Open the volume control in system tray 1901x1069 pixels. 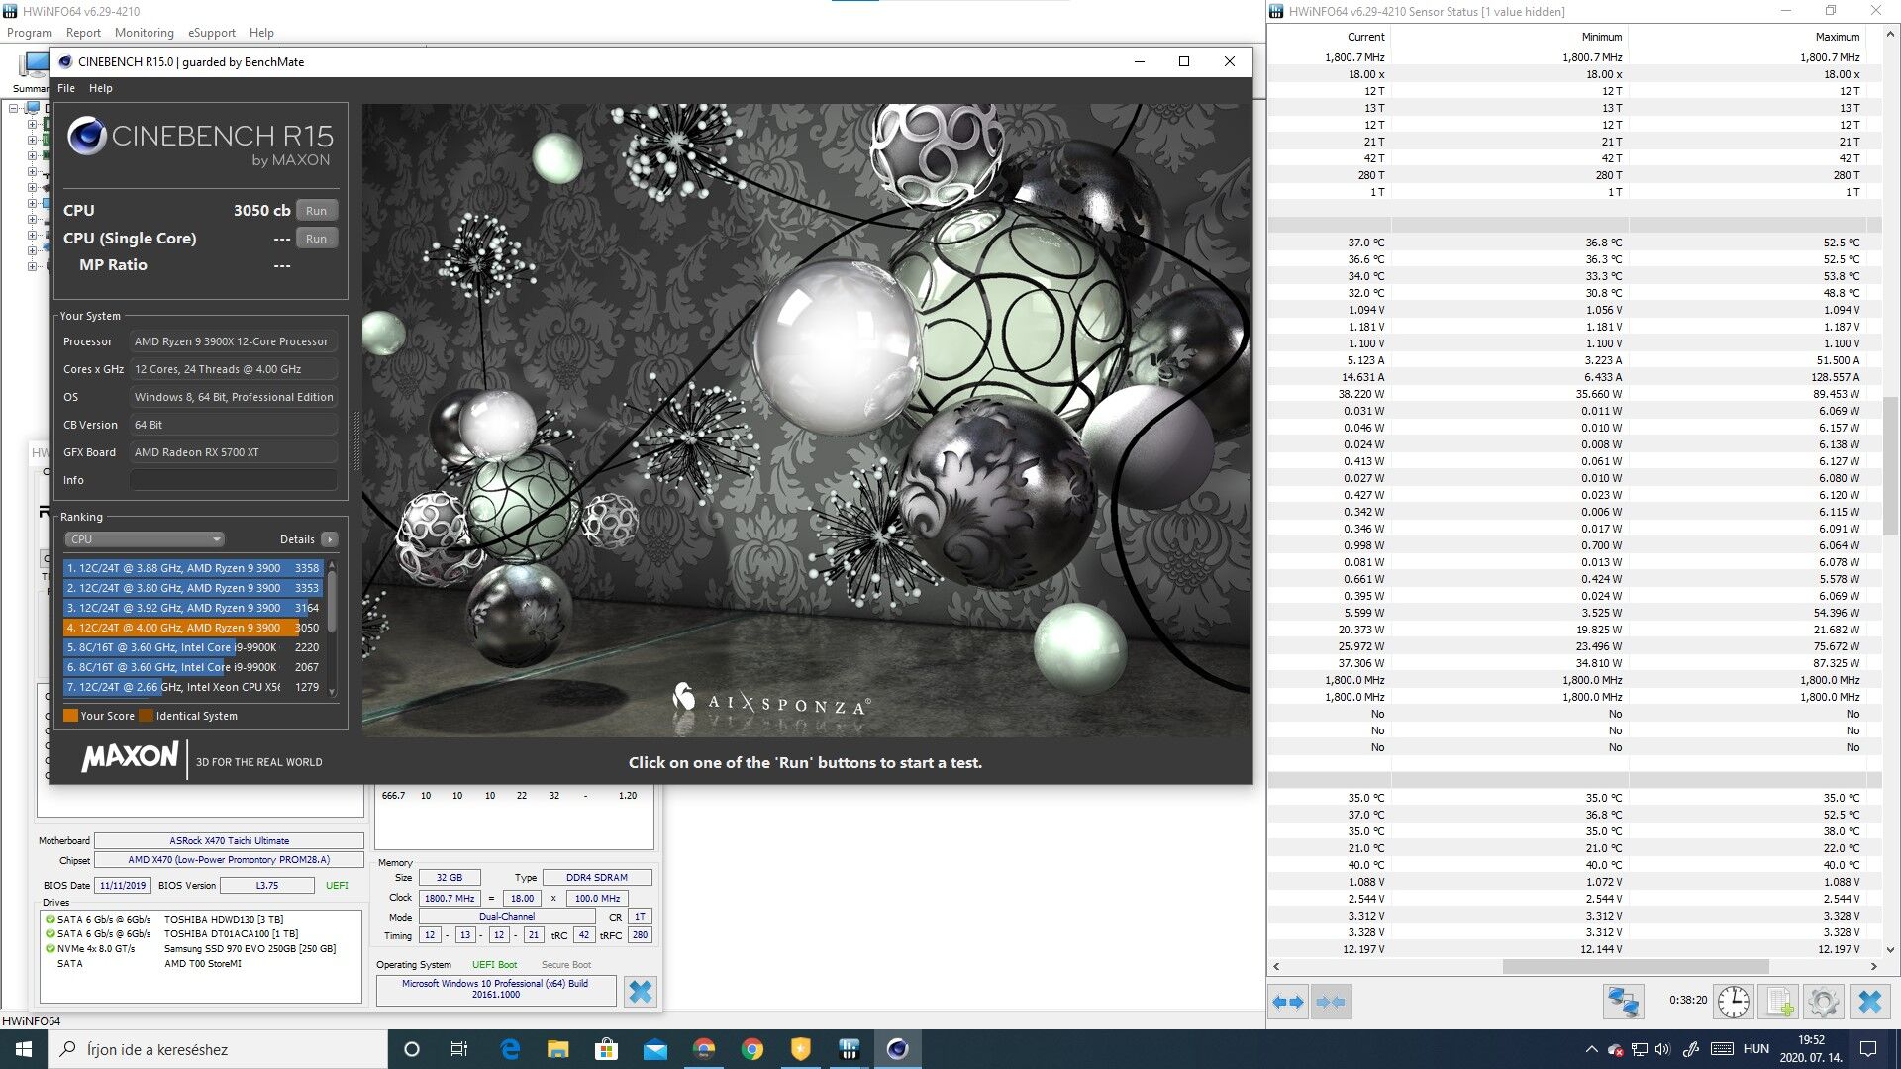pos(1662,1049)
